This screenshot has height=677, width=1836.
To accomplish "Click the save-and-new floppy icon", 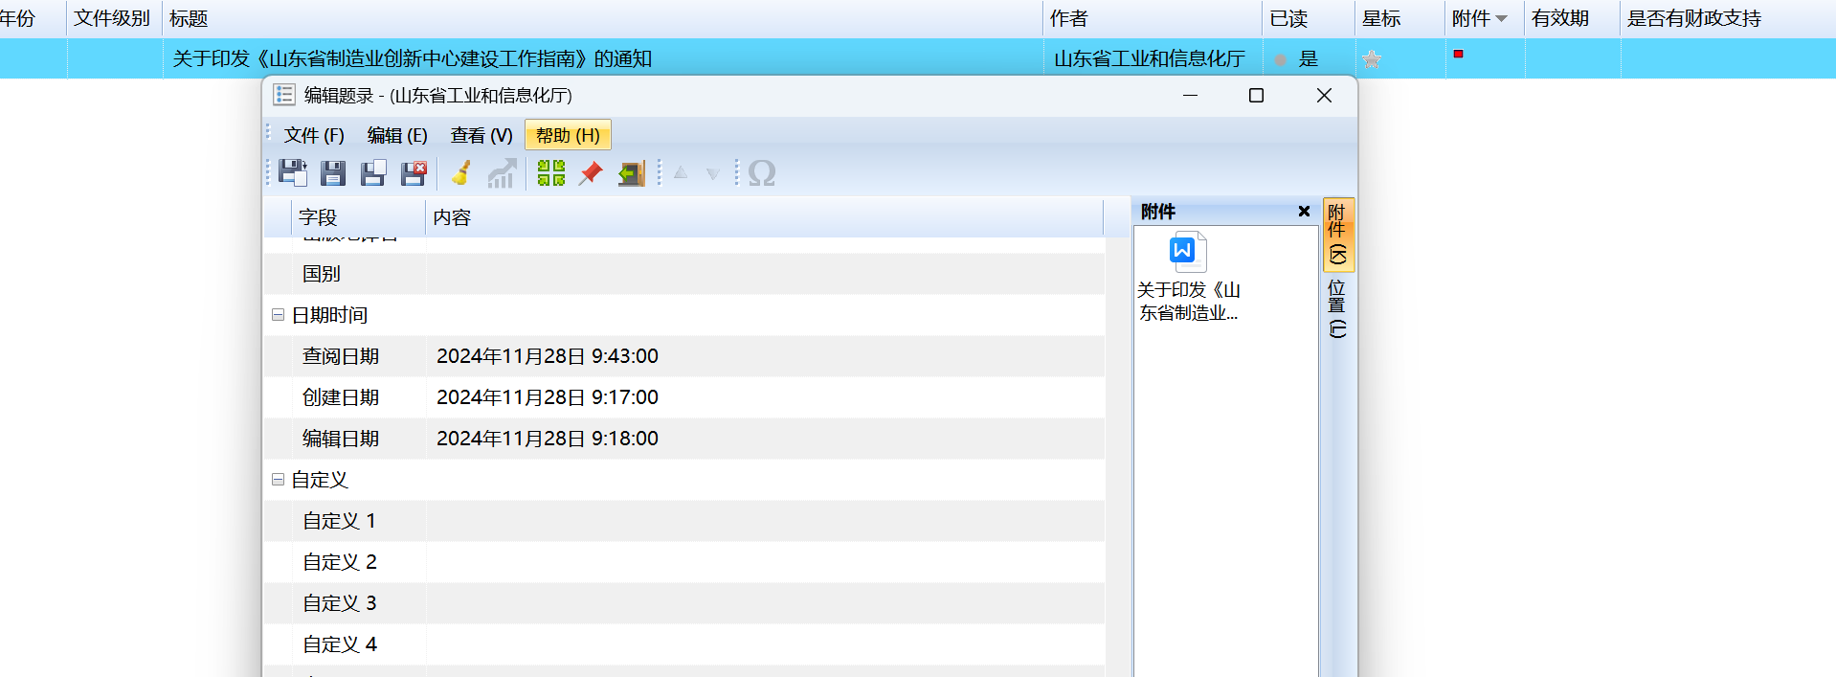I will (x=292, y=173).
